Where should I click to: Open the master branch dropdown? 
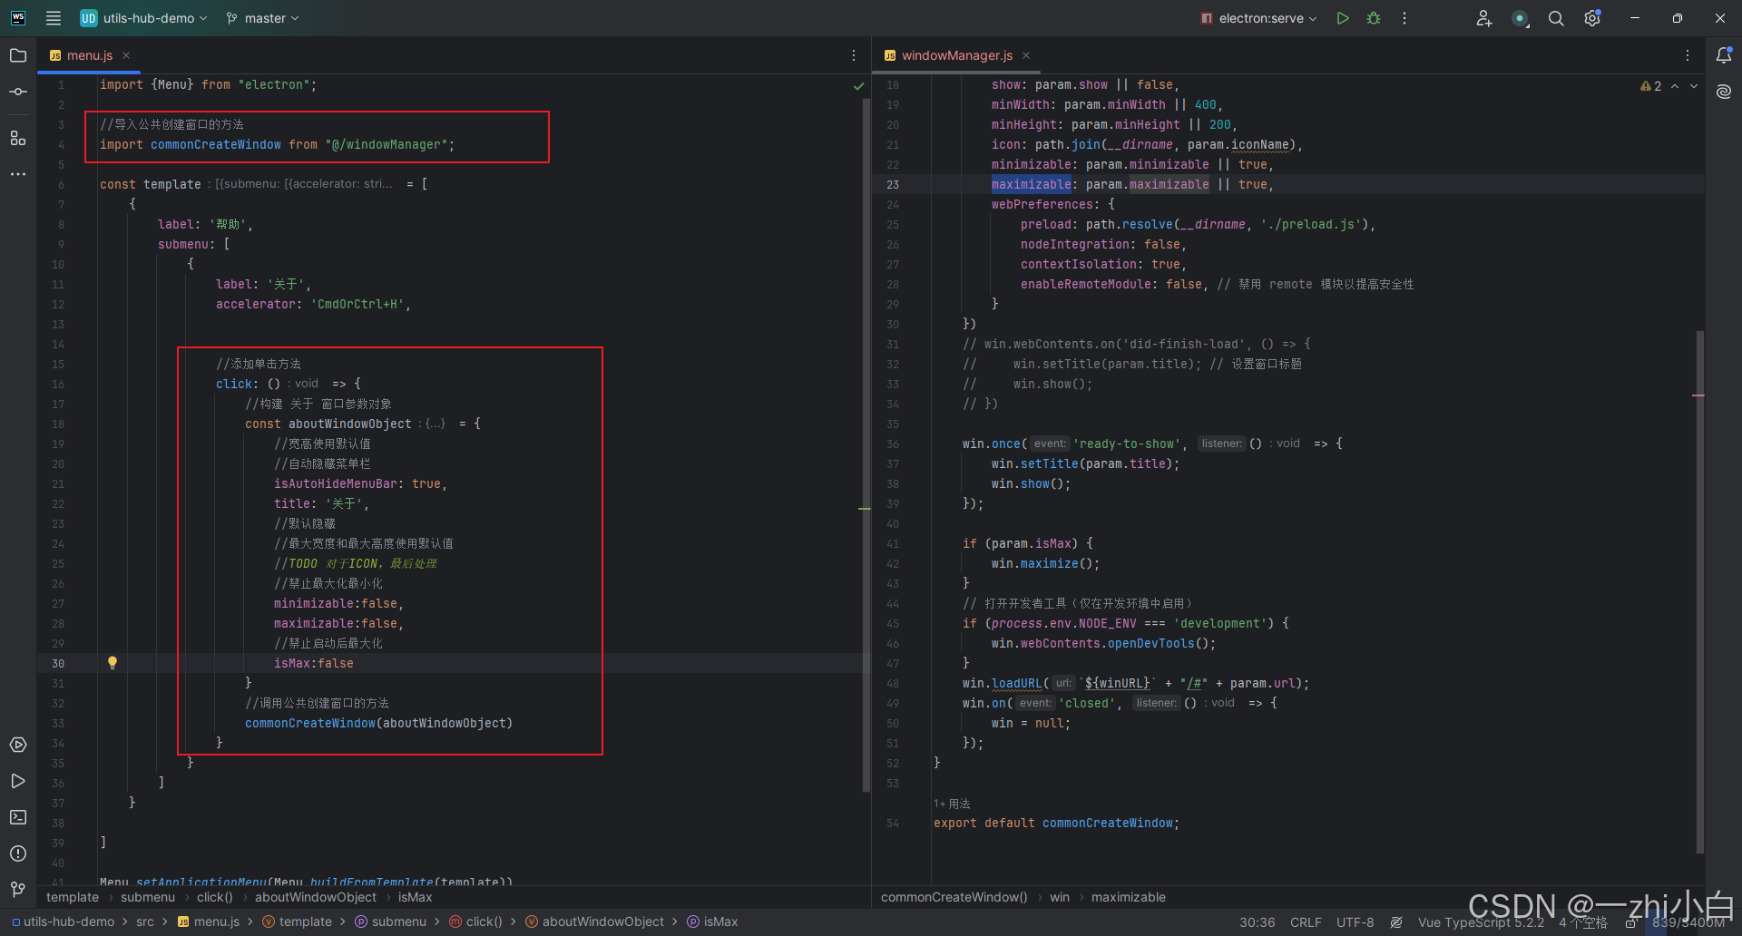pyautogui.click(x=262, y=18)
